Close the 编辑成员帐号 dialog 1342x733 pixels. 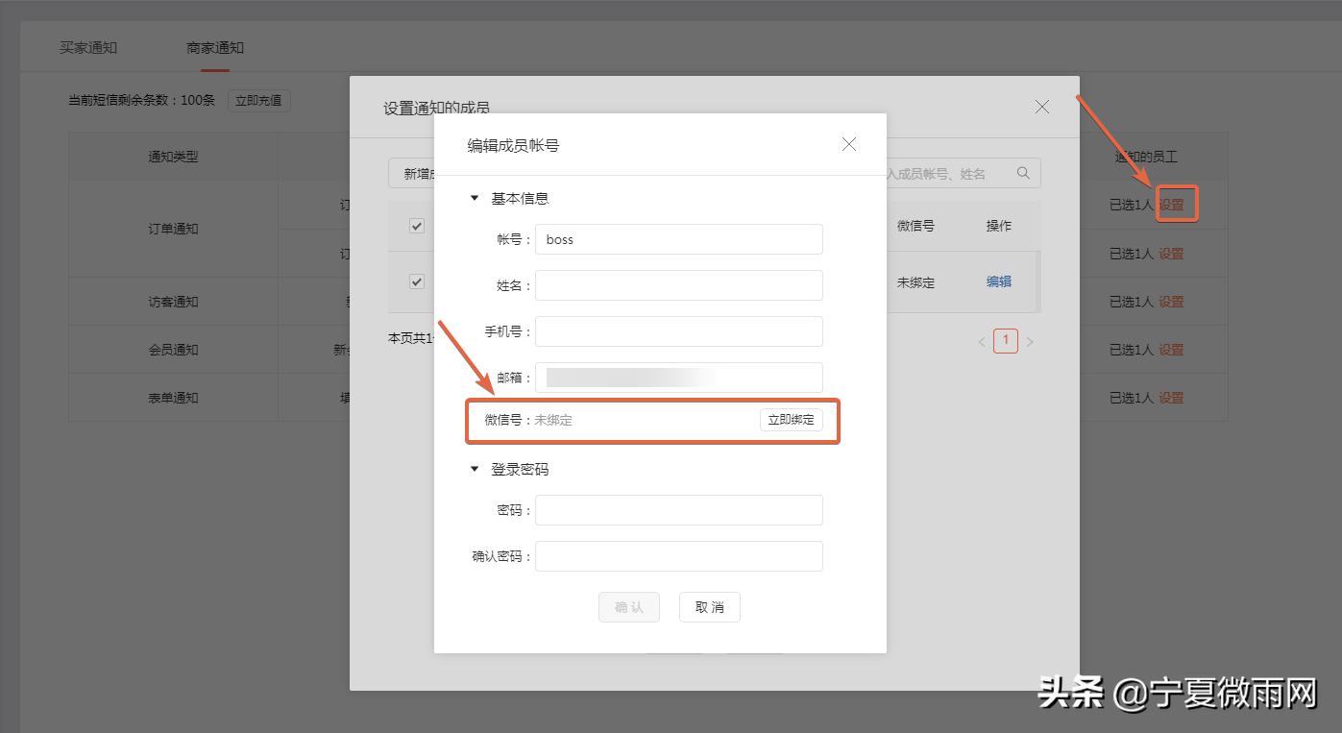pyautogui.click(x=848, y=144)
